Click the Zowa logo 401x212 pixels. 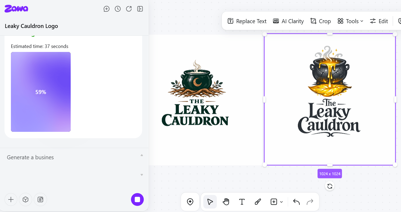[x=16, y=9]
